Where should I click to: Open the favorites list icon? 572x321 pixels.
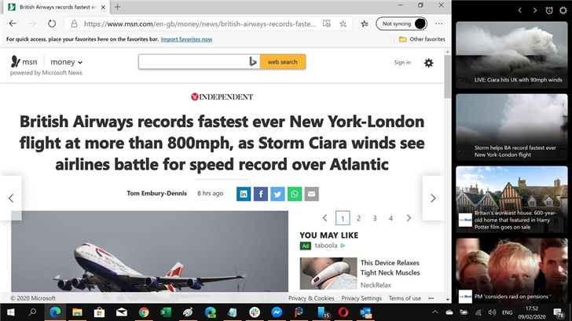point(364,24)
